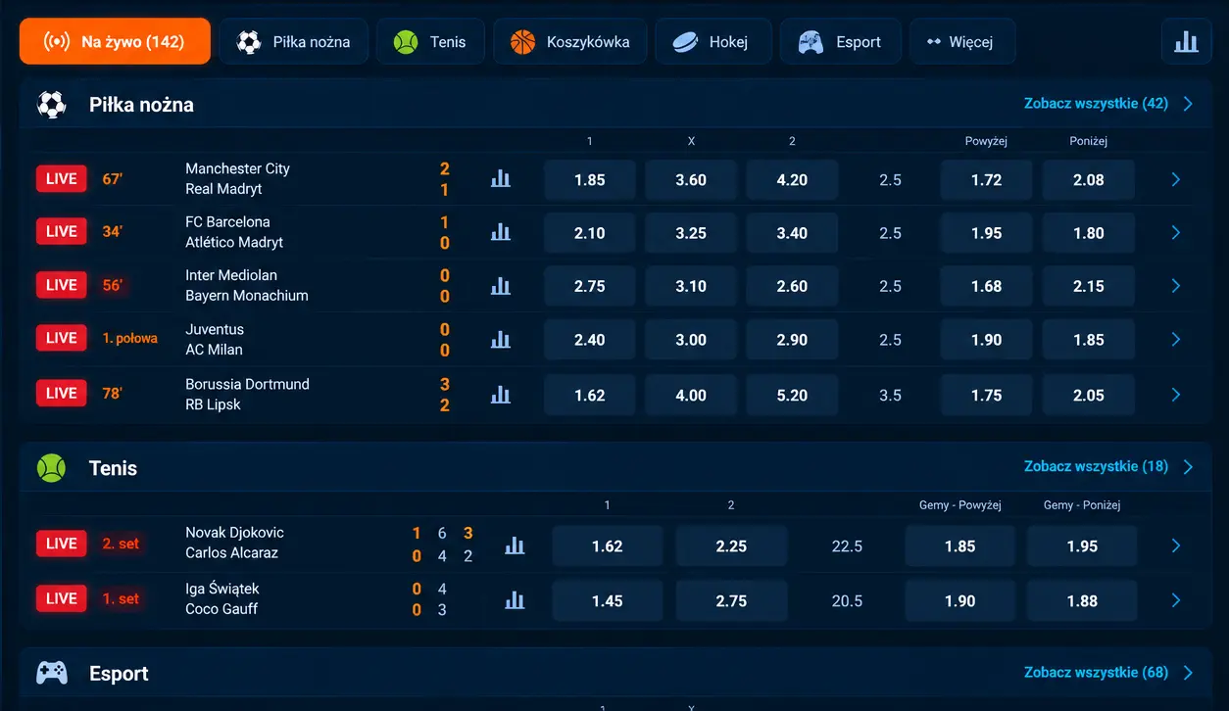Open the Manchester City vs Real Madryt match
Screen dimensions: 1229x711
coord(238,178)
